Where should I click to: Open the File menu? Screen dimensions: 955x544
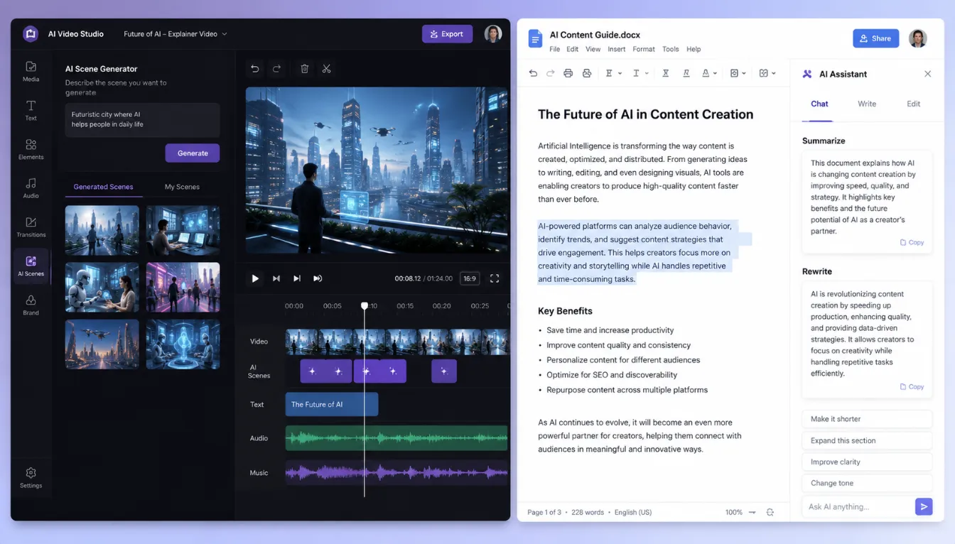pyautogui.click(x=554, y=49)
